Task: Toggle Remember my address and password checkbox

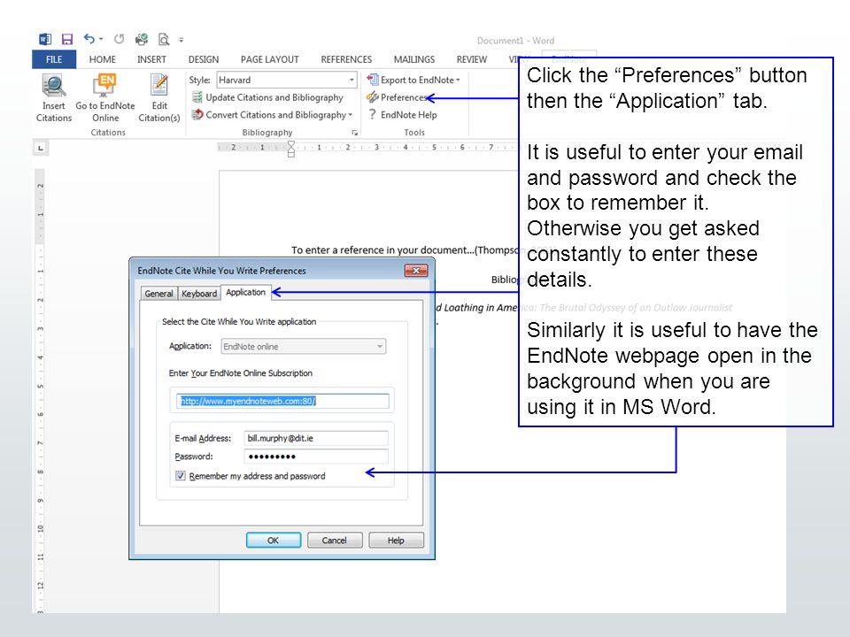Action: coord(181,476)
